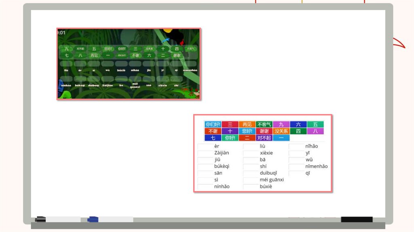The height and width of the screenshot is (232, 414).
Task: Click the blank box beside nǐmenhǎo in worksheet
Action: tap(296, 166)
